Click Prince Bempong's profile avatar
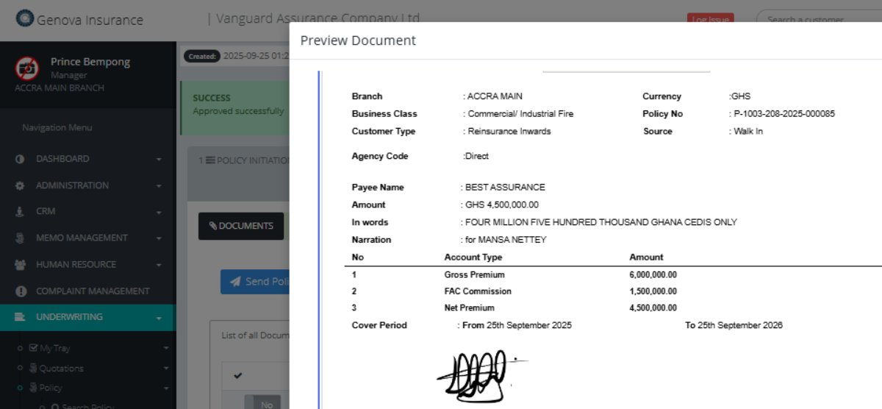 tap(27, 68)
